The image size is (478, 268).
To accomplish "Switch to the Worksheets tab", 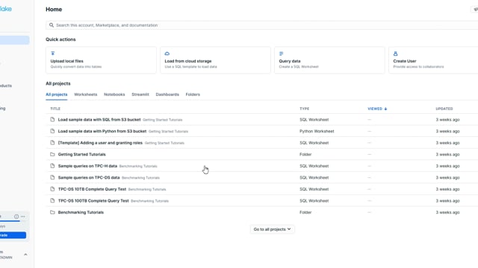I will coord(86,95).
